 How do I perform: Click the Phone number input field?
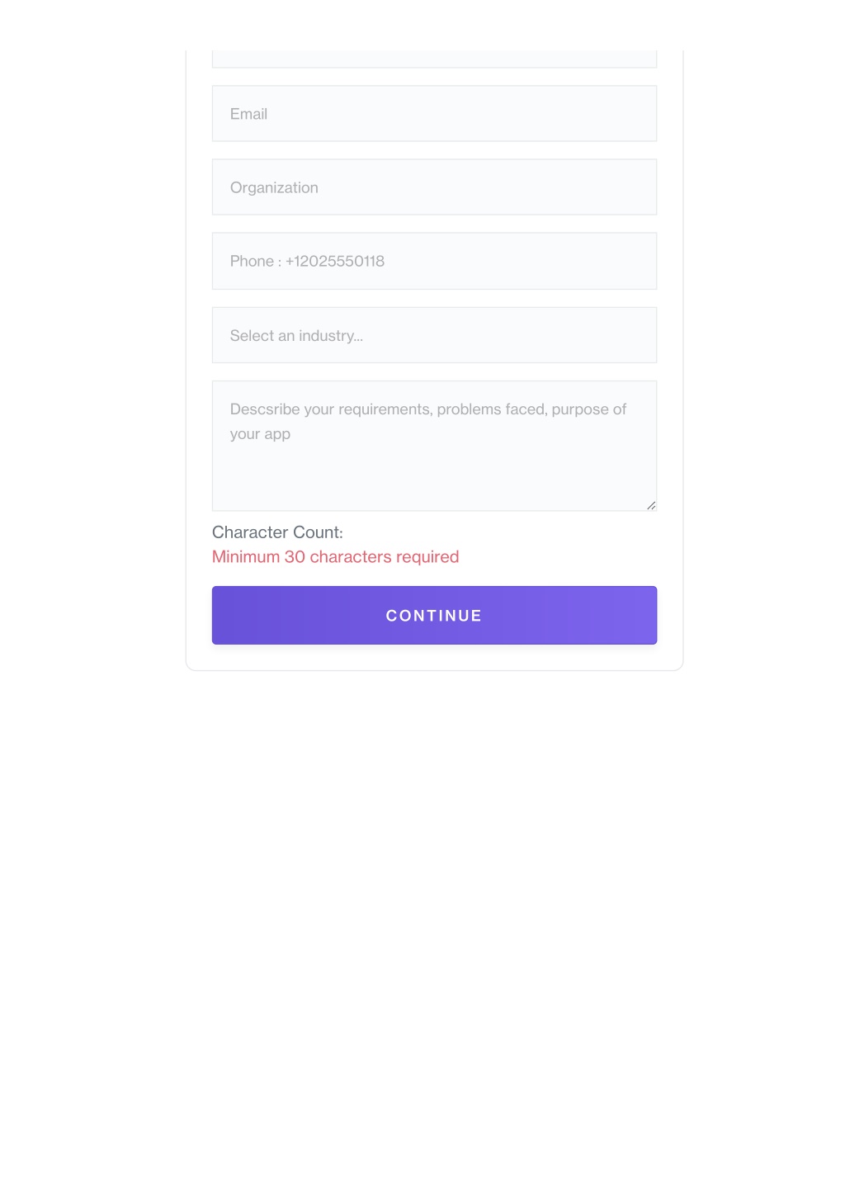[x=434, y=261]
